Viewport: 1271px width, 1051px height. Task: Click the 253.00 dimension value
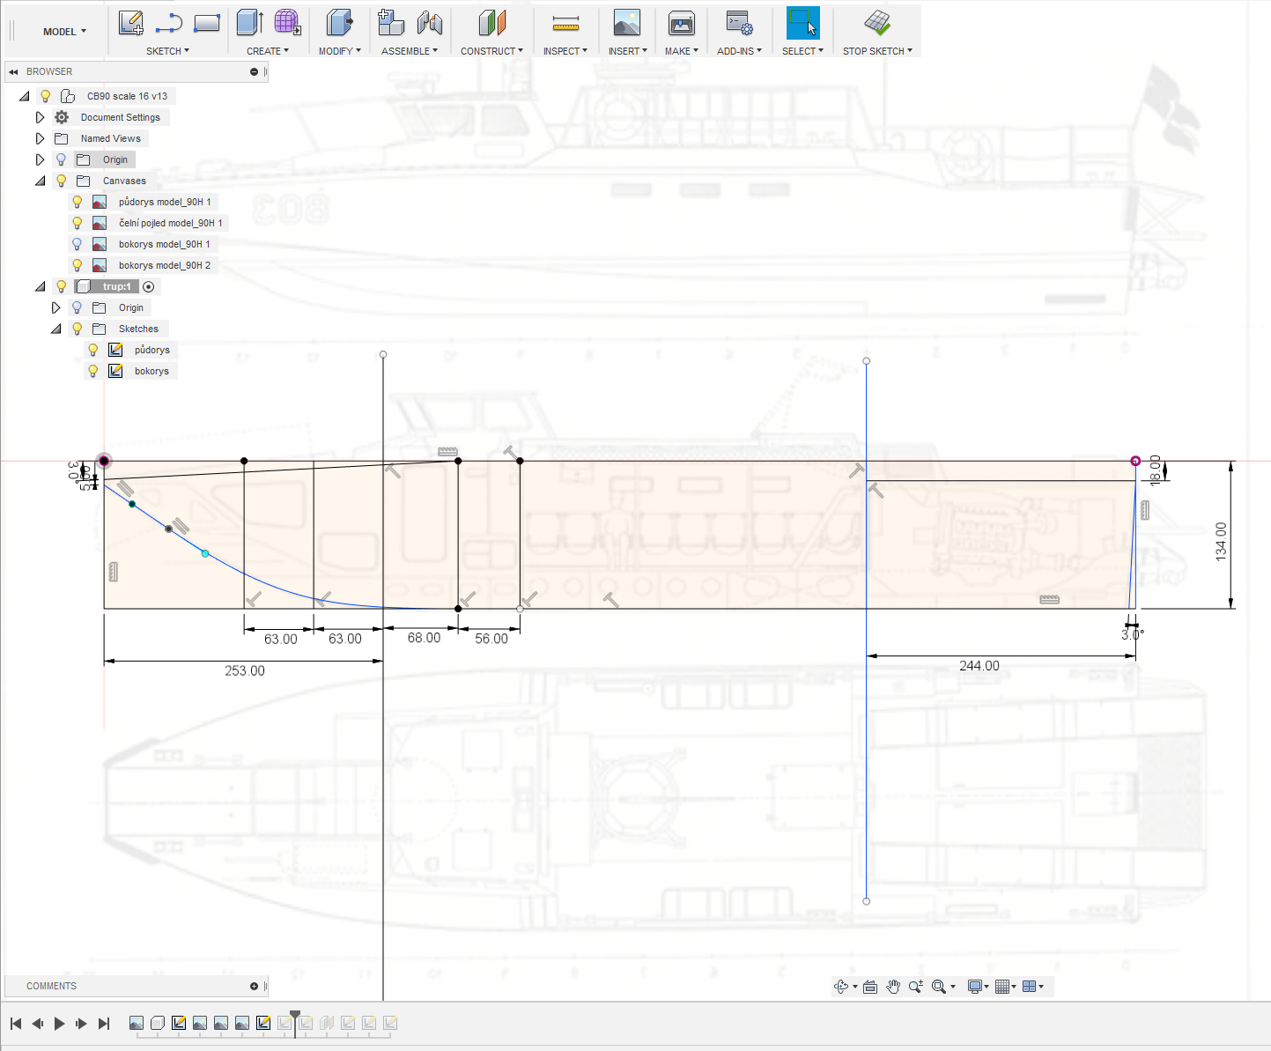point(244,671)
